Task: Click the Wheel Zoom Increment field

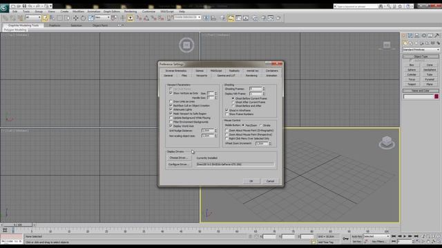Action: [x=262, y=143]
